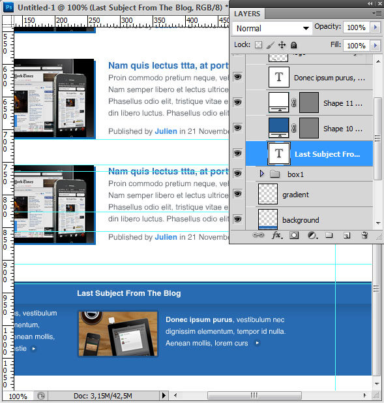
Task: Open the fx layer style menu
Action: 277,235
